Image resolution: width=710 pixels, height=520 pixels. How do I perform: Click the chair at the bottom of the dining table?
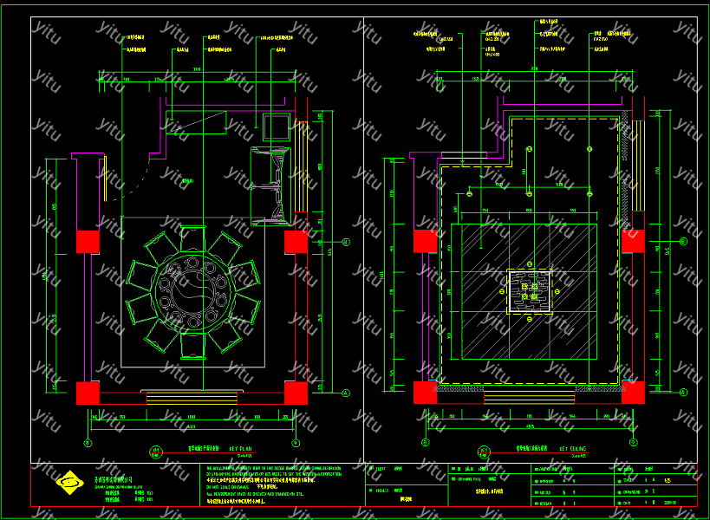pos(192,344)
